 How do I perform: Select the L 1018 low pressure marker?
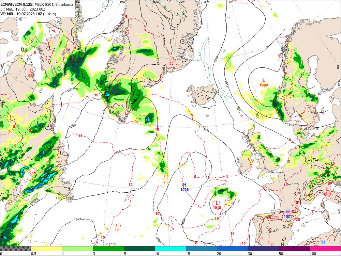[217, 205]
